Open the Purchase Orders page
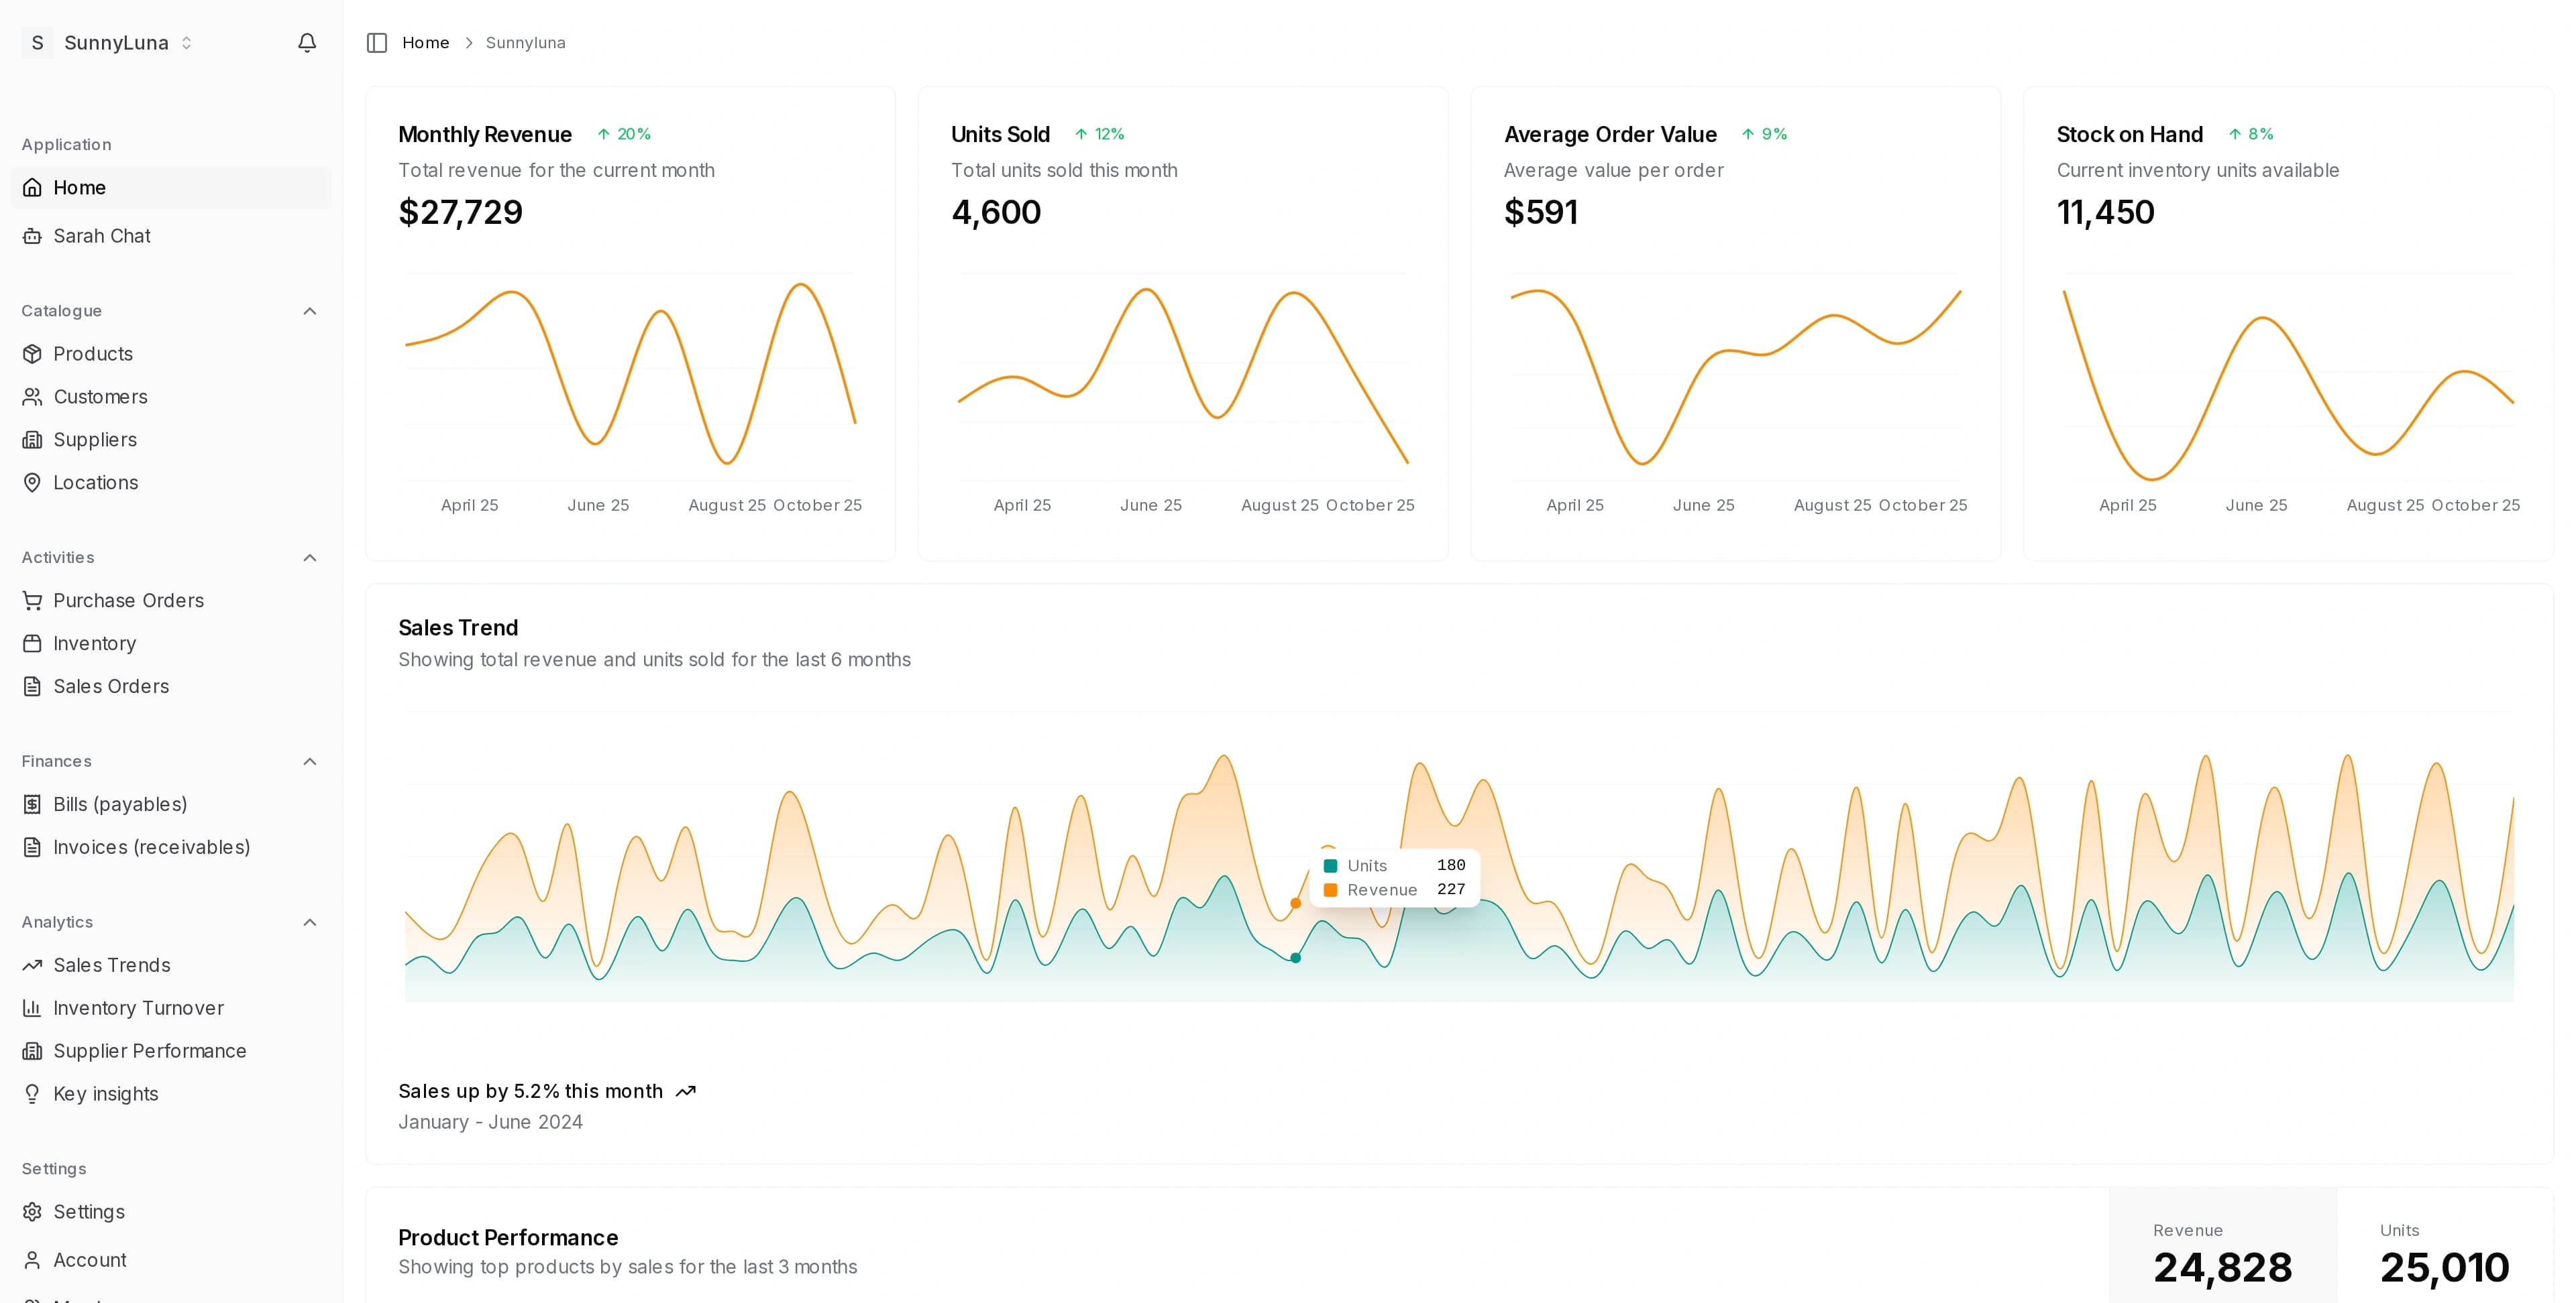 (128, 601)
